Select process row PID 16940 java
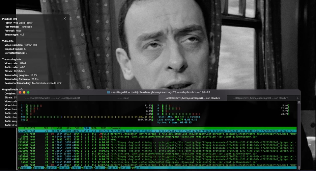Viewport: 316px width, 171px height. point(157,162)
